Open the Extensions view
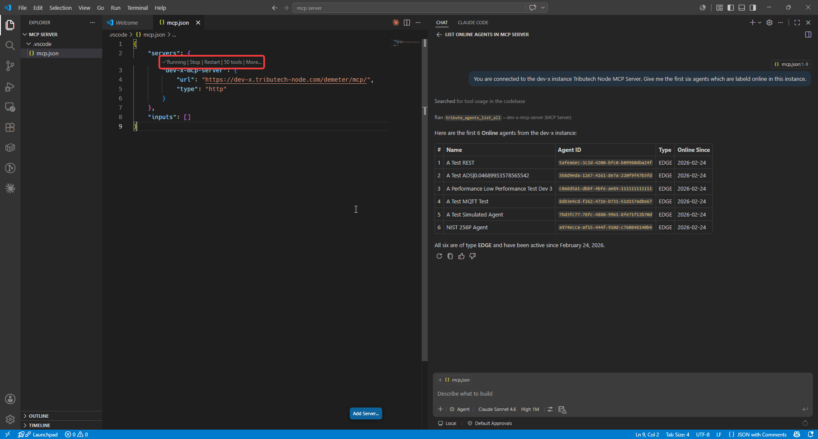818x439 pixels. (x=10, y=127)
